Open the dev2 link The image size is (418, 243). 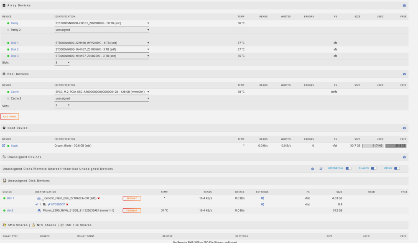coord(10,210)
